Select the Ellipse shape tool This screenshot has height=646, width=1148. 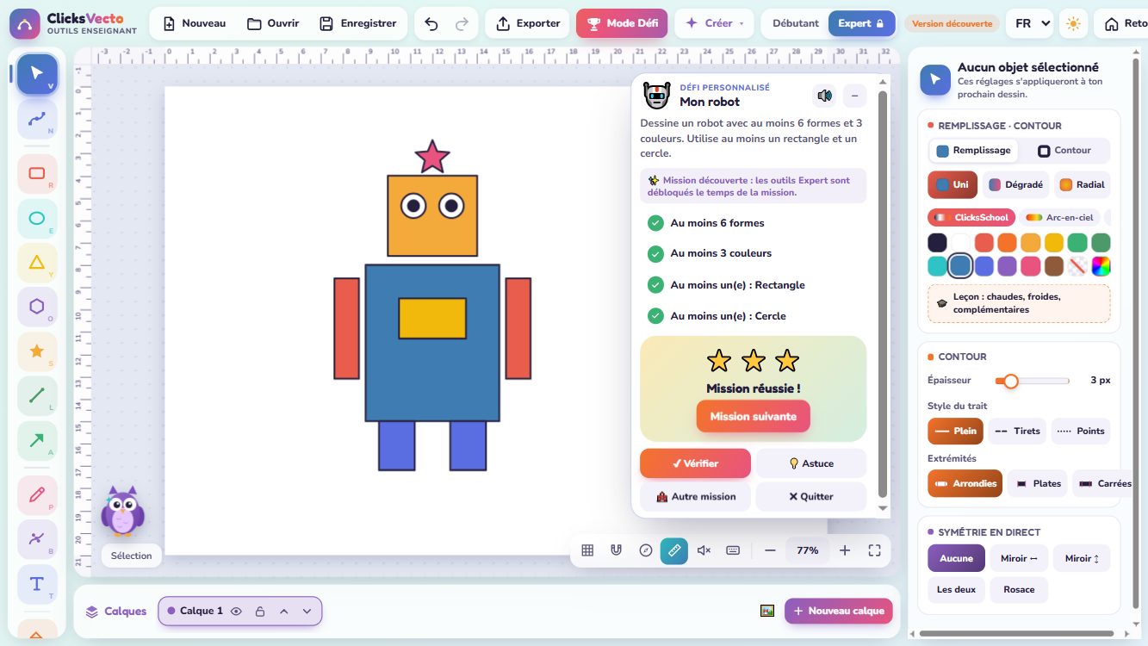[x=37, y=219]
